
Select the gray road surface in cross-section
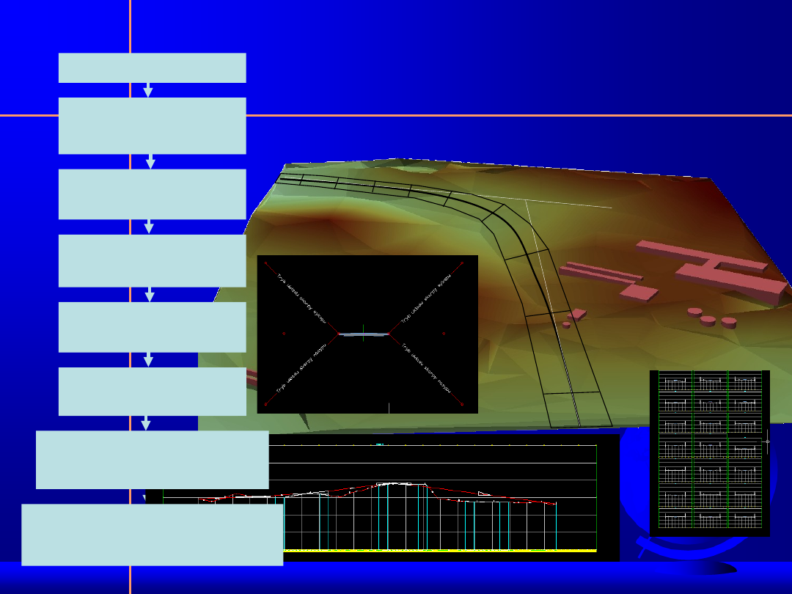pos(363,334)
